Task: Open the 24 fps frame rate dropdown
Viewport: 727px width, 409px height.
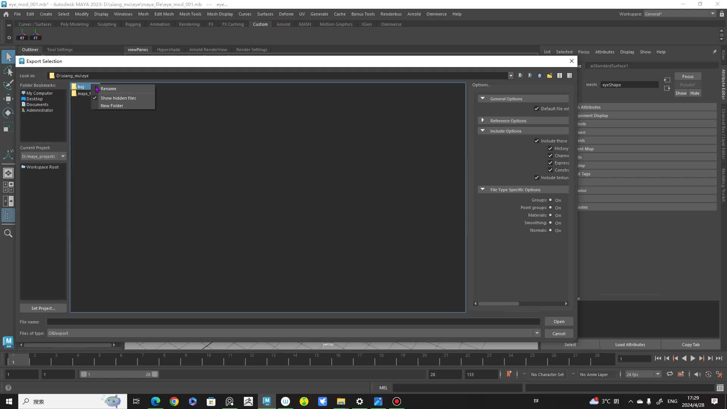Action: pyautogui.click(x=658, y=374)
